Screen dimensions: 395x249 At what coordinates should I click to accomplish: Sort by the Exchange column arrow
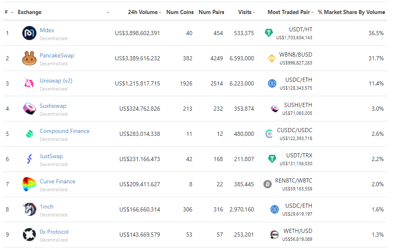point(108,12)
